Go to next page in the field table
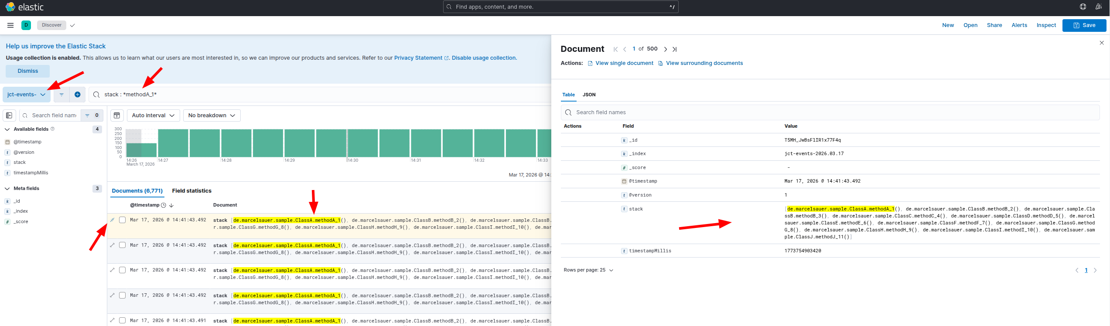 [x=1095, y=270]
